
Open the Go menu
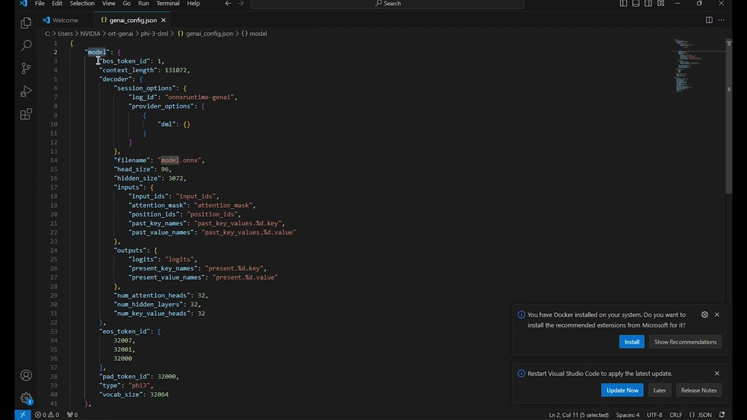click(x=127, y=3)
